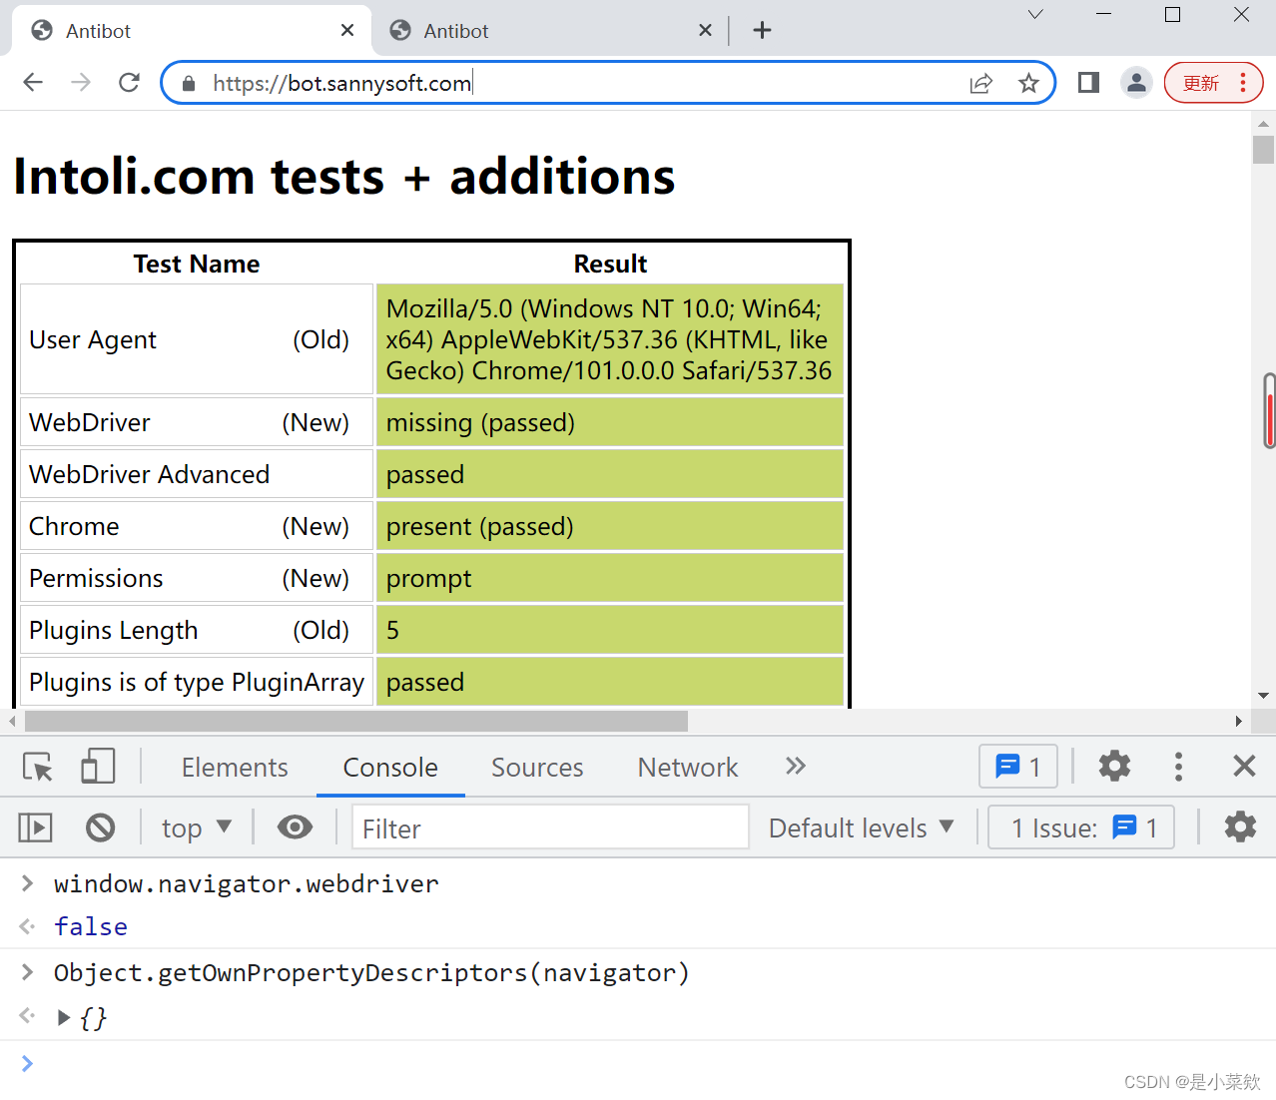Share this page icon

pyautogui.click(x=981, y=83)
